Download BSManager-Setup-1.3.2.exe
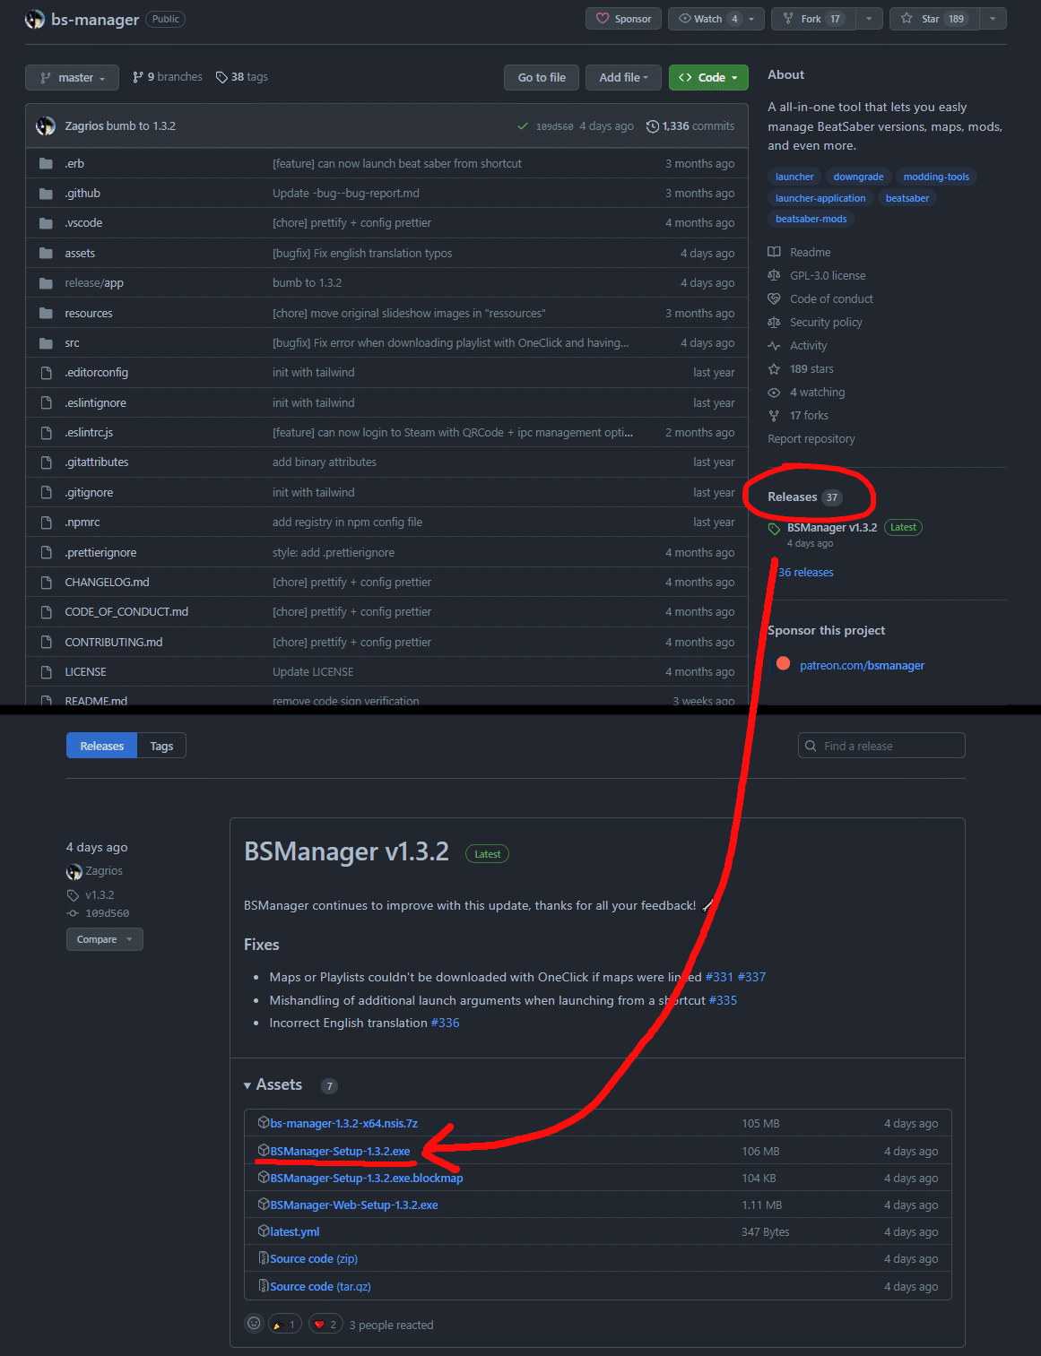 point(338,1151)
